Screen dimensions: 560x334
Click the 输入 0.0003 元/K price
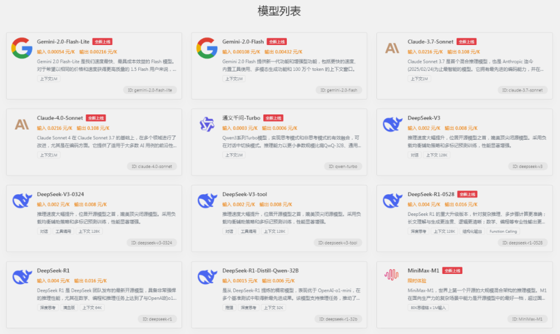[240, 128]
